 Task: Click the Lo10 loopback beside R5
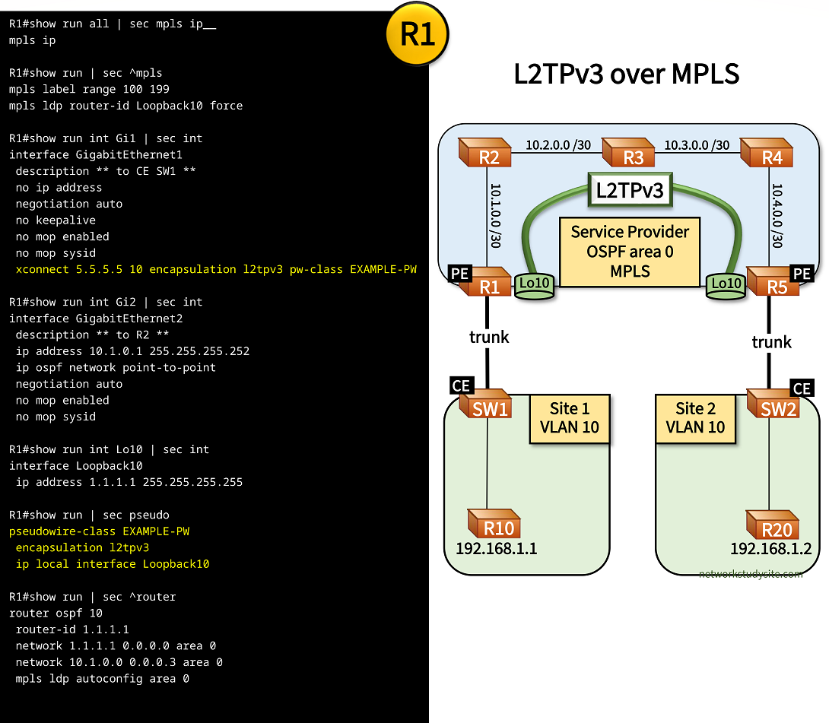point(726,284)
